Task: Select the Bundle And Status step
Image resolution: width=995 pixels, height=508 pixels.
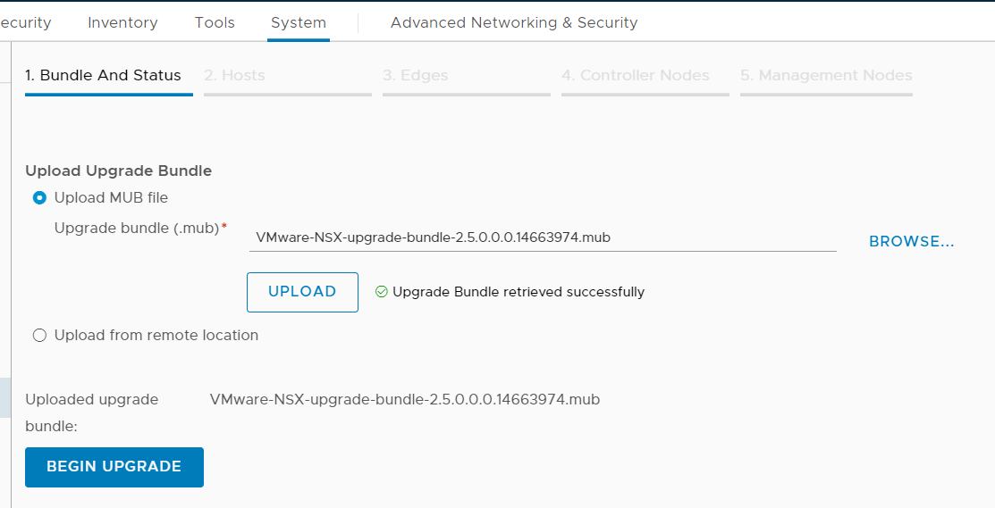Action: pyautogui.click(x=104, y=76)
